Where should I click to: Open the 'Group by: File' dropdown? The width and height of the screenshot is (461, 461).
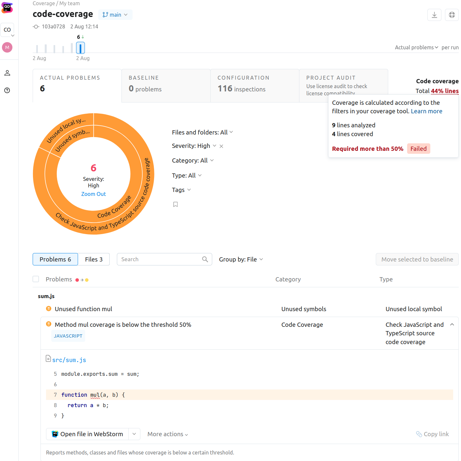point(241,259)
